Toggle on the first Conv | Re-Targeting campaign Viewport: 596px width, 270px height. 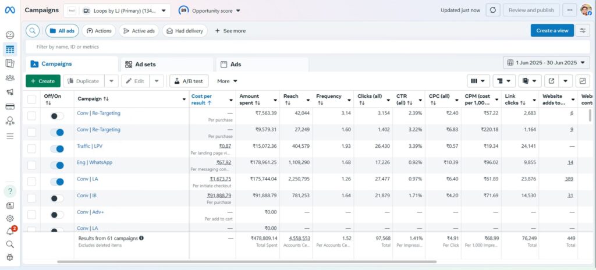(57, 116)
